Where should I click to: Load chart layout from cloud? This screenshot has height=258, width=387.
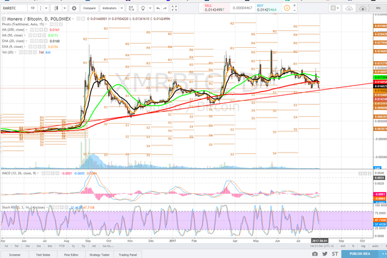(x=349, y=8)
